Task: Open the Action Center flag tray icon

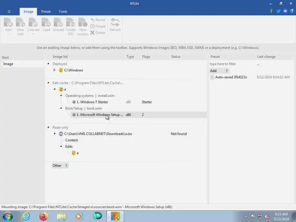Action: 253,217
